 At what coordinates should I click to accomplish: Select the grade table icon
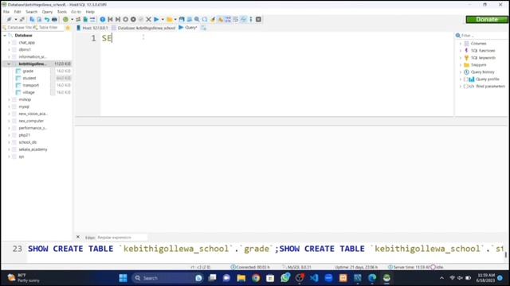click(x=18, y=71)
